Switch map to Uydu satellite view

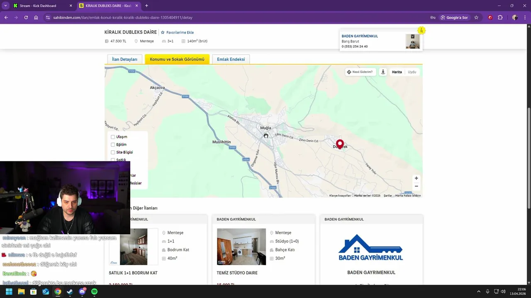pos(412,72)
